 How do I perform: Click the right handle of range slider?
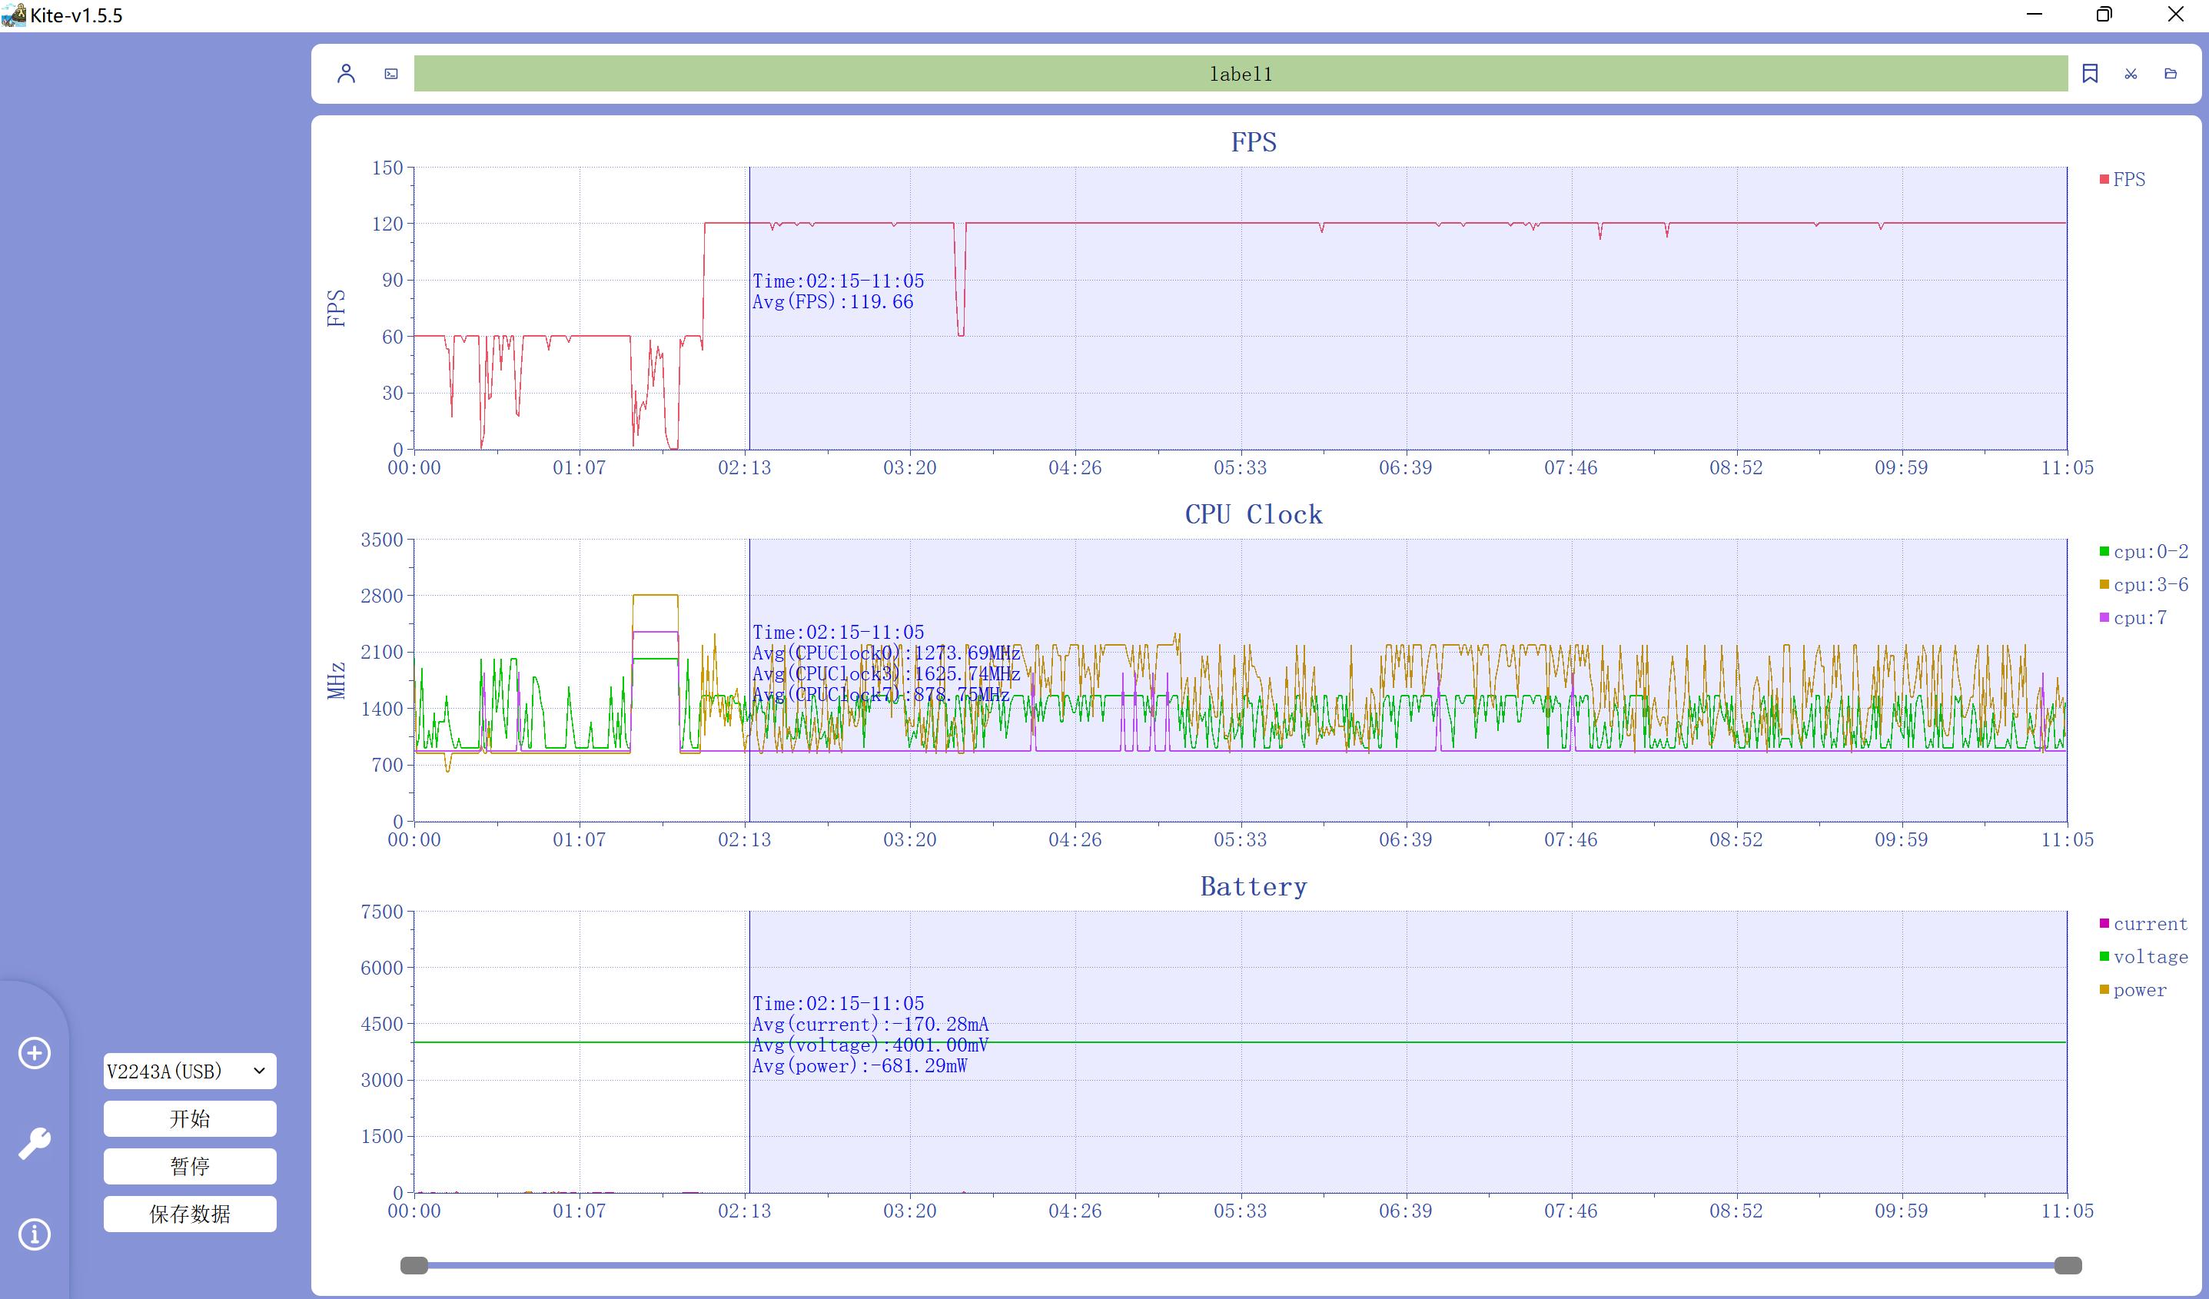pos(2068,1265)
